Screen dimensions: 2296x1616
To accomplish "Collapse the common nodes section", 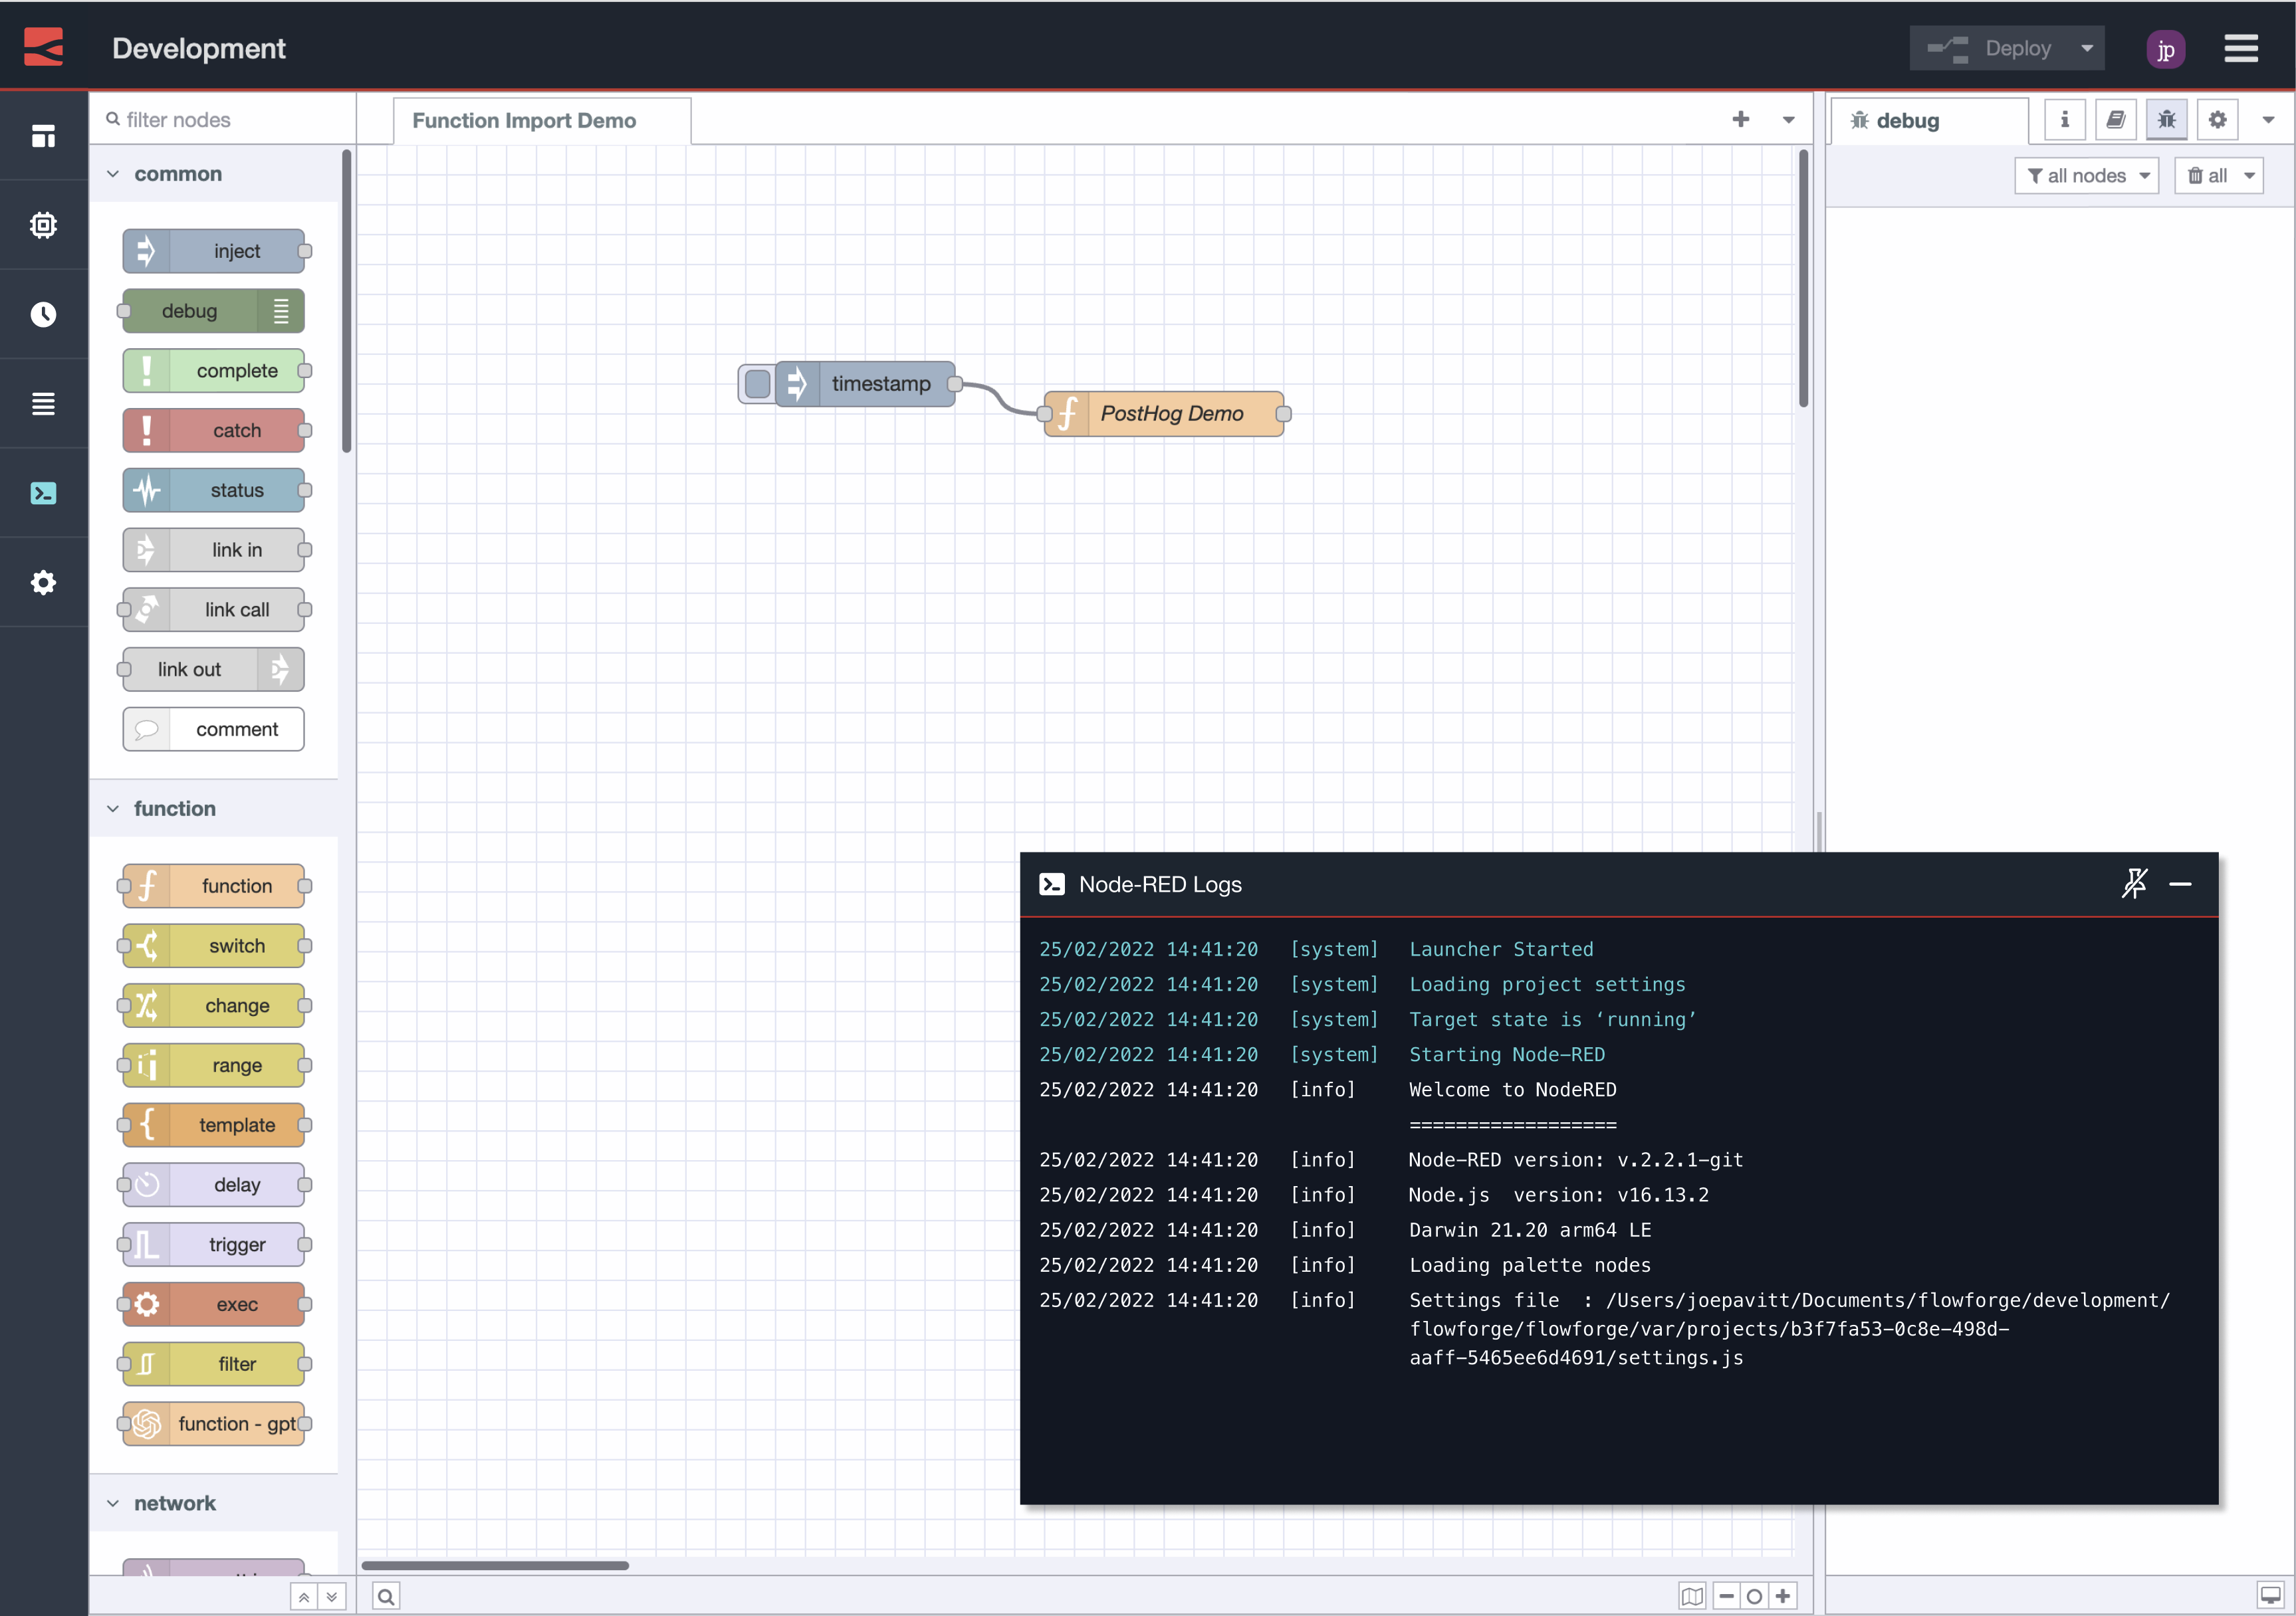I will 113,173.
